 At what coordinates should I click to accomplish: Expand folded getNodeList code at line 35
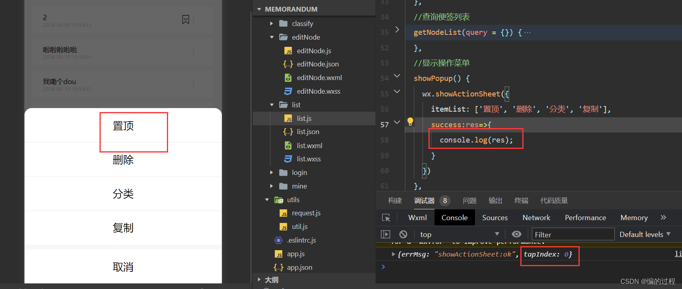[x=397, y=29]
